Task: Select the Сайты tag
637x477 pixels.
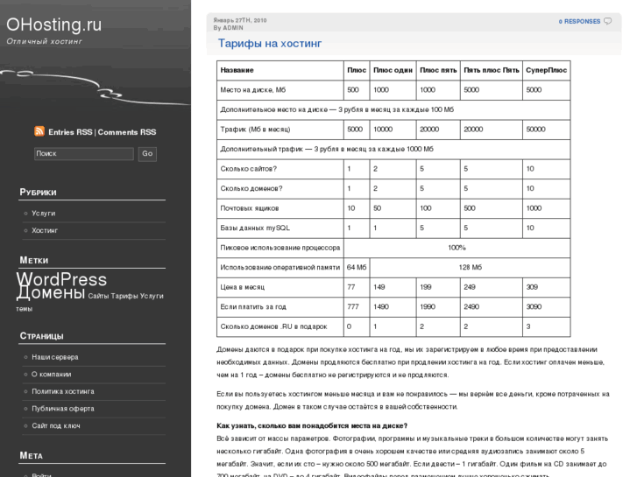Action: (x=98, y=297)
